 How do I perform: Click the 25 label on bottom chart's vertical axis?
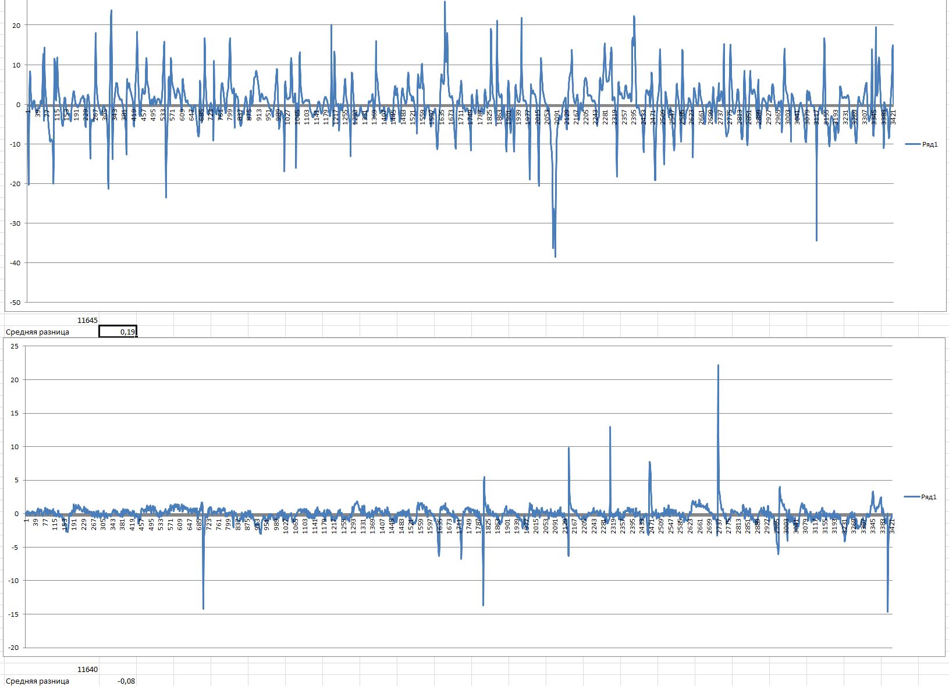click(x=15, y=346)
